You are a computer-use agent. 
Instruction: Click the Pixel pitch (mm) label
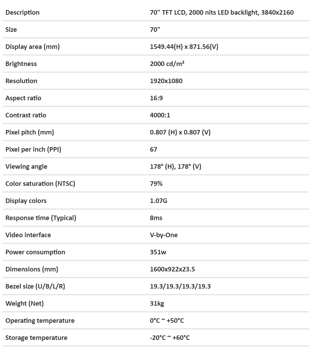pyautogui.click(x=30, y=132)
